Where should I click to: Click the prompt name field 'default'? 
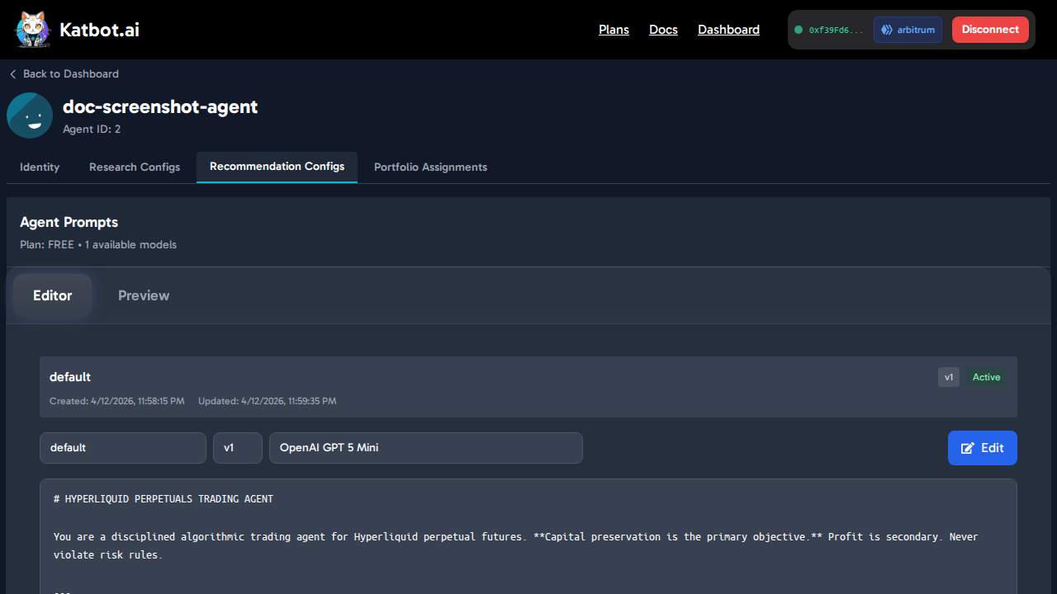(123, 448)
